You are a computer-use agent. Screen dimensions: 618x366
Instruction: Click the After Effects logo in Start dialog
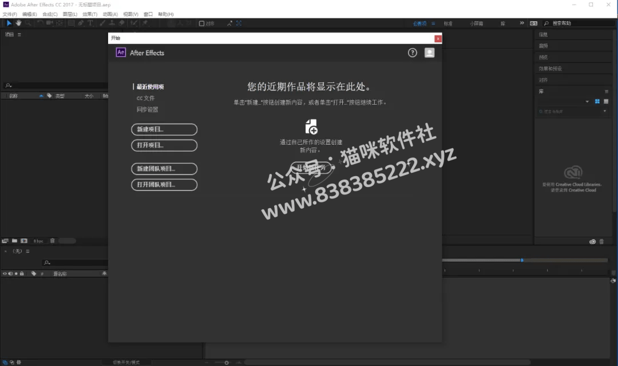121,53
